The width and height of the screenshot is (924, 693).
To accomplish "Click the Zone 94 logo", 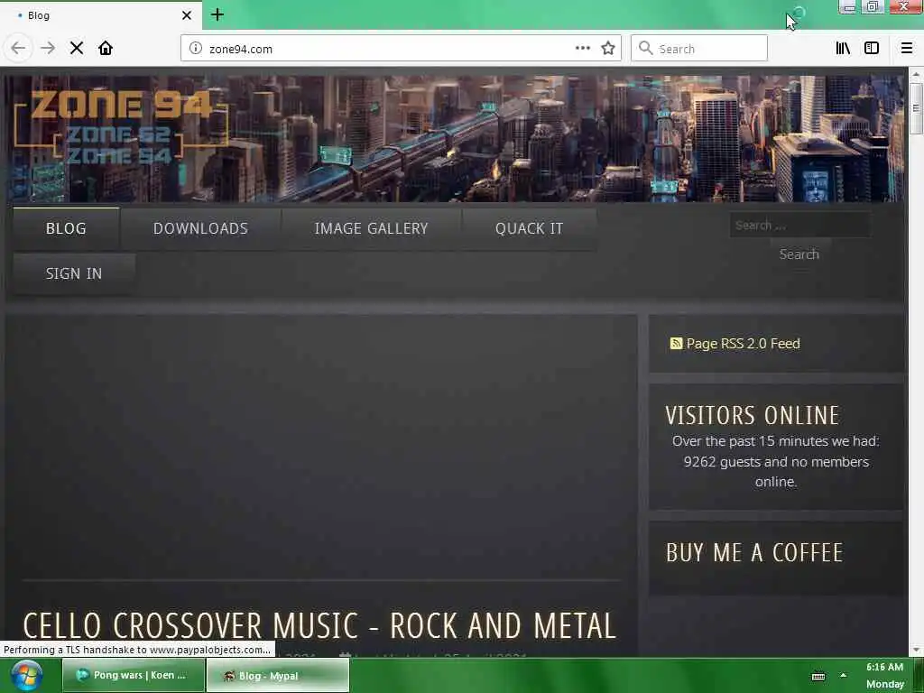I will 121,125.
